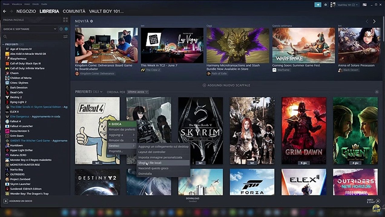Open collections grid view icon
Viewport: 385px width, 217px height.
click(65, 20)
